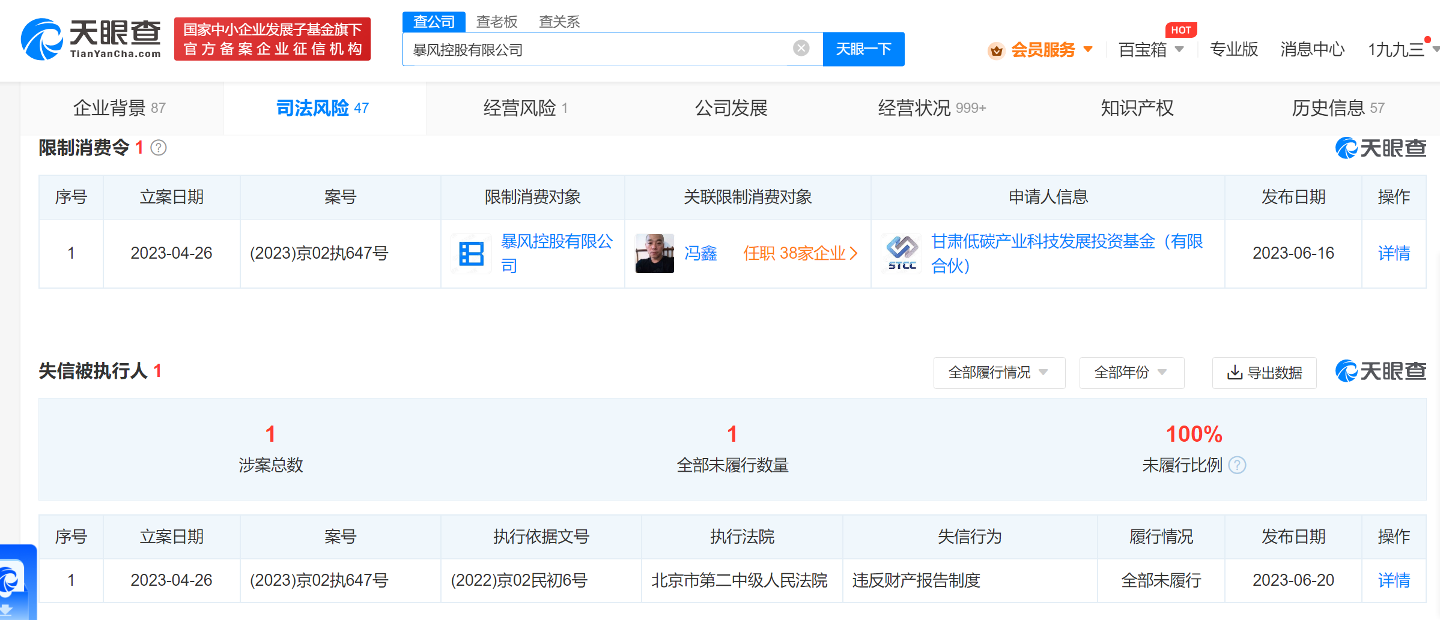Click case number (2022)京02民初6号
The image size is (1440, 620).
tap(519, 580)
